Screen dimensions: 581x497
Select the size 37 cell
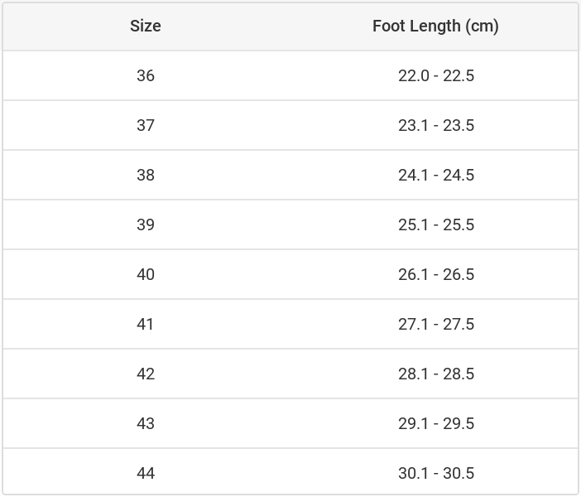[146, 125]
